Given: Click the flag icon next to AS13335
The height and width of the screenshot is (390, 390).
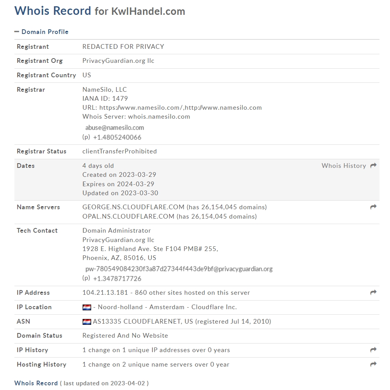Looking at the screenshot, I should pos(87,322).
